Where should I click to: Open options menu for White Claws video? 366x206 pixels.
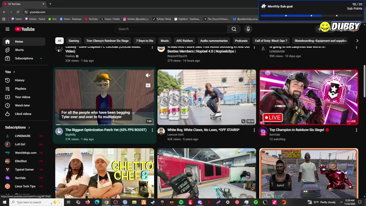click(254, 130)
